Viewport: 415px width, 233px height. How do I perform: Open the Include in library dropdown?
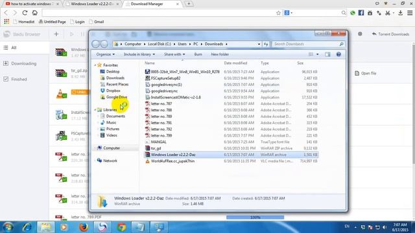(139, 54)
